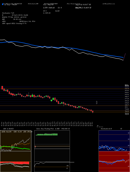Click the blue 12 Day SMA legend square
130x172 pixels.
pos(3,4)
